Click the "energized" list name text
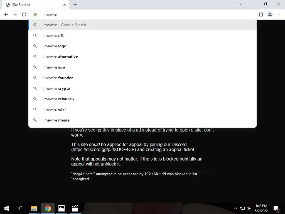This screenshot has height=214, width=285. coord(81,179)
